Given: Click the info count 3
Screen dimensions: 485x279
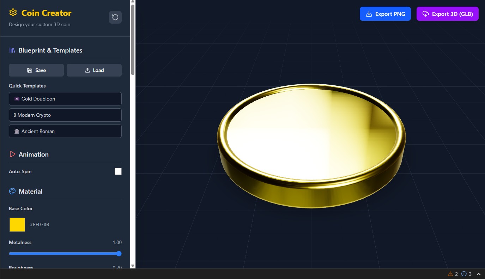Looking at the screenshot, I should pyautogui.click(x=470, y=274).
